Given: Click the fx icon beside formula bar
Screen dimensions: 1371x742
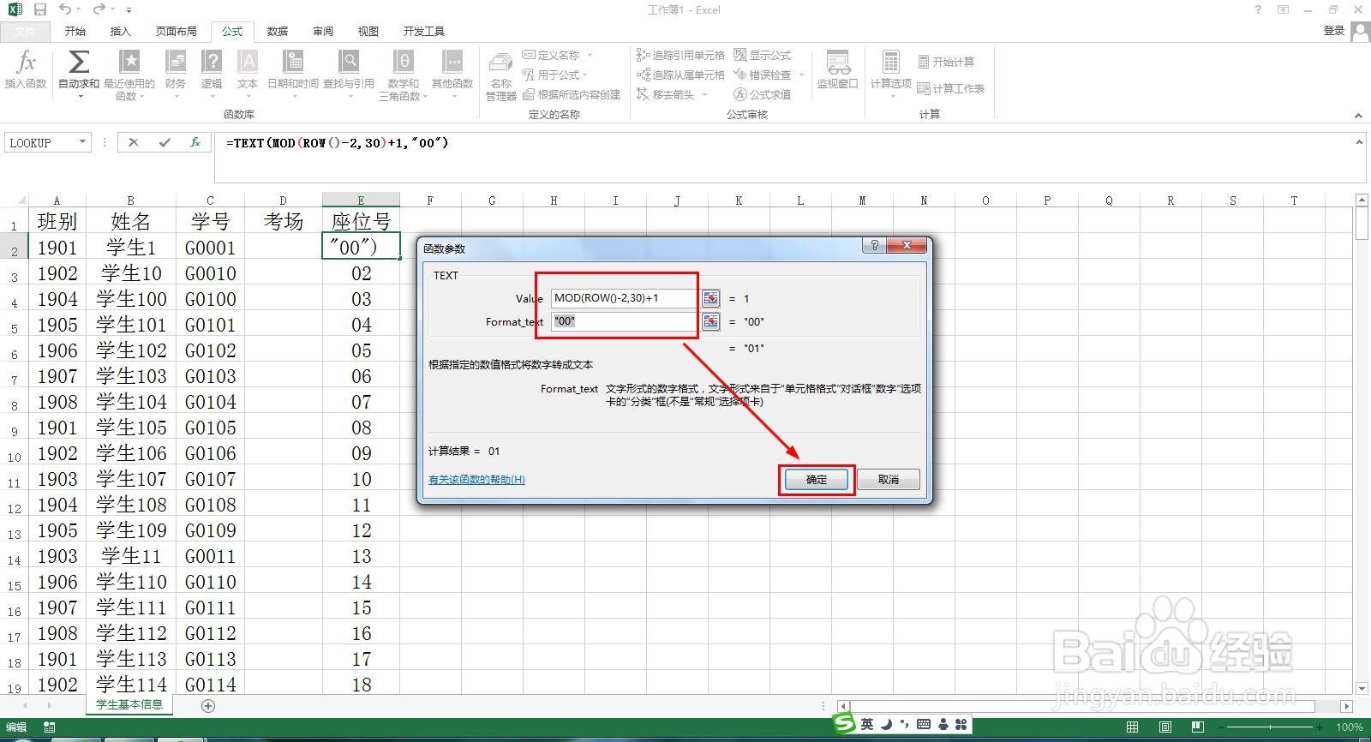Looking at the screenshot, I should pyautogui.click(x=195, y=143).
